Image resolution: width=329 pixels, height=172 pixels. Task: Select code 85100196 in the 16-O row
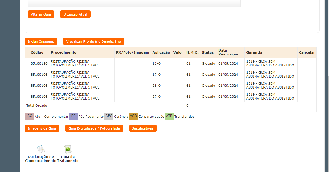[39, 63]
